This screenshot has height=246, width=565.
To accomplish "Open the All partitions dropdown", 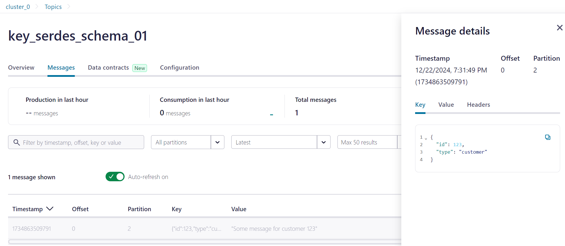I will coord(188,142).
